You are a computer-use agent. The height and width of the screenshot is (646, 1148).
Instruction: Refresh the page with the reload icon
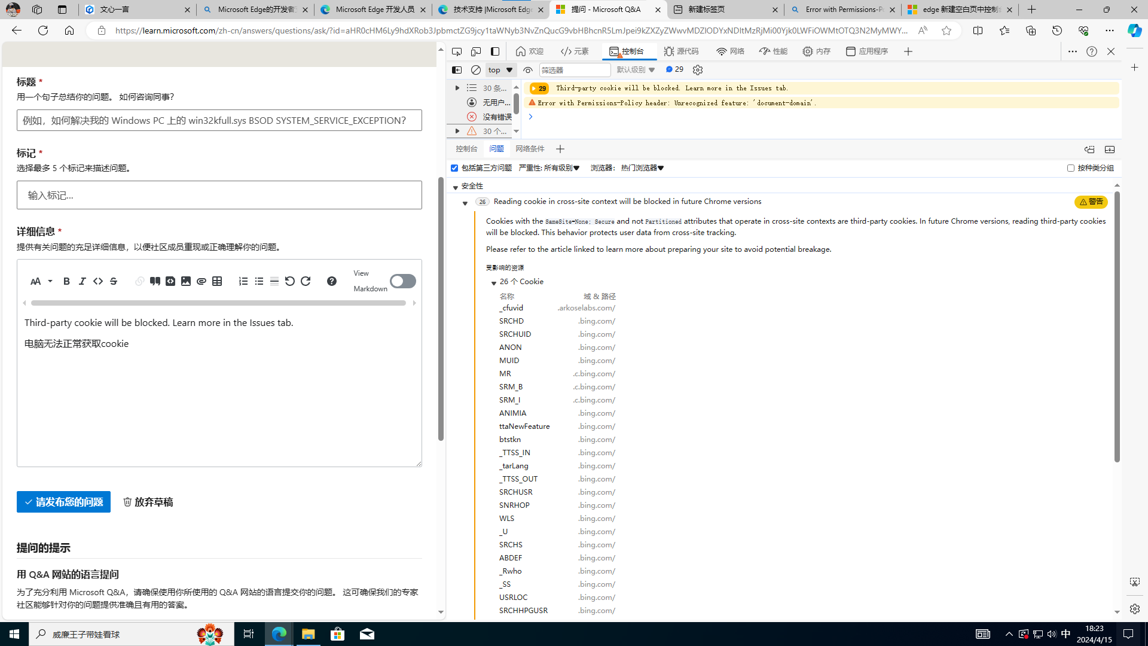click(43, 31)
